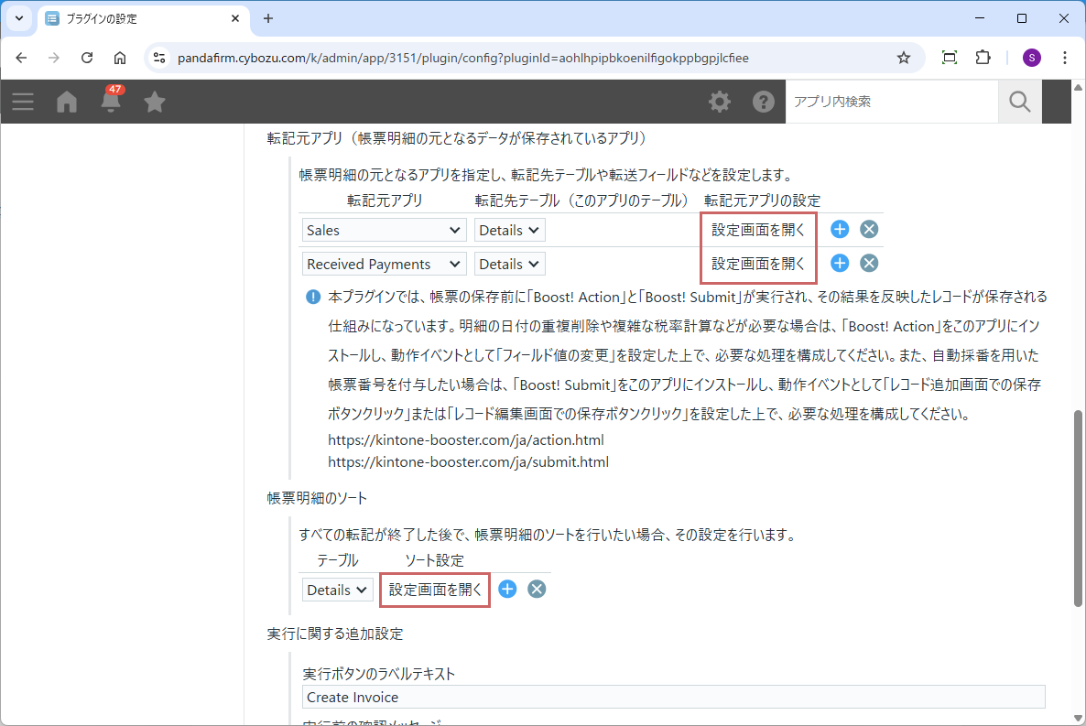The width and height of the screenshot is (1086, 726).
Task: Select the プラグインの設定 browser tab
Action: point(137,18)
